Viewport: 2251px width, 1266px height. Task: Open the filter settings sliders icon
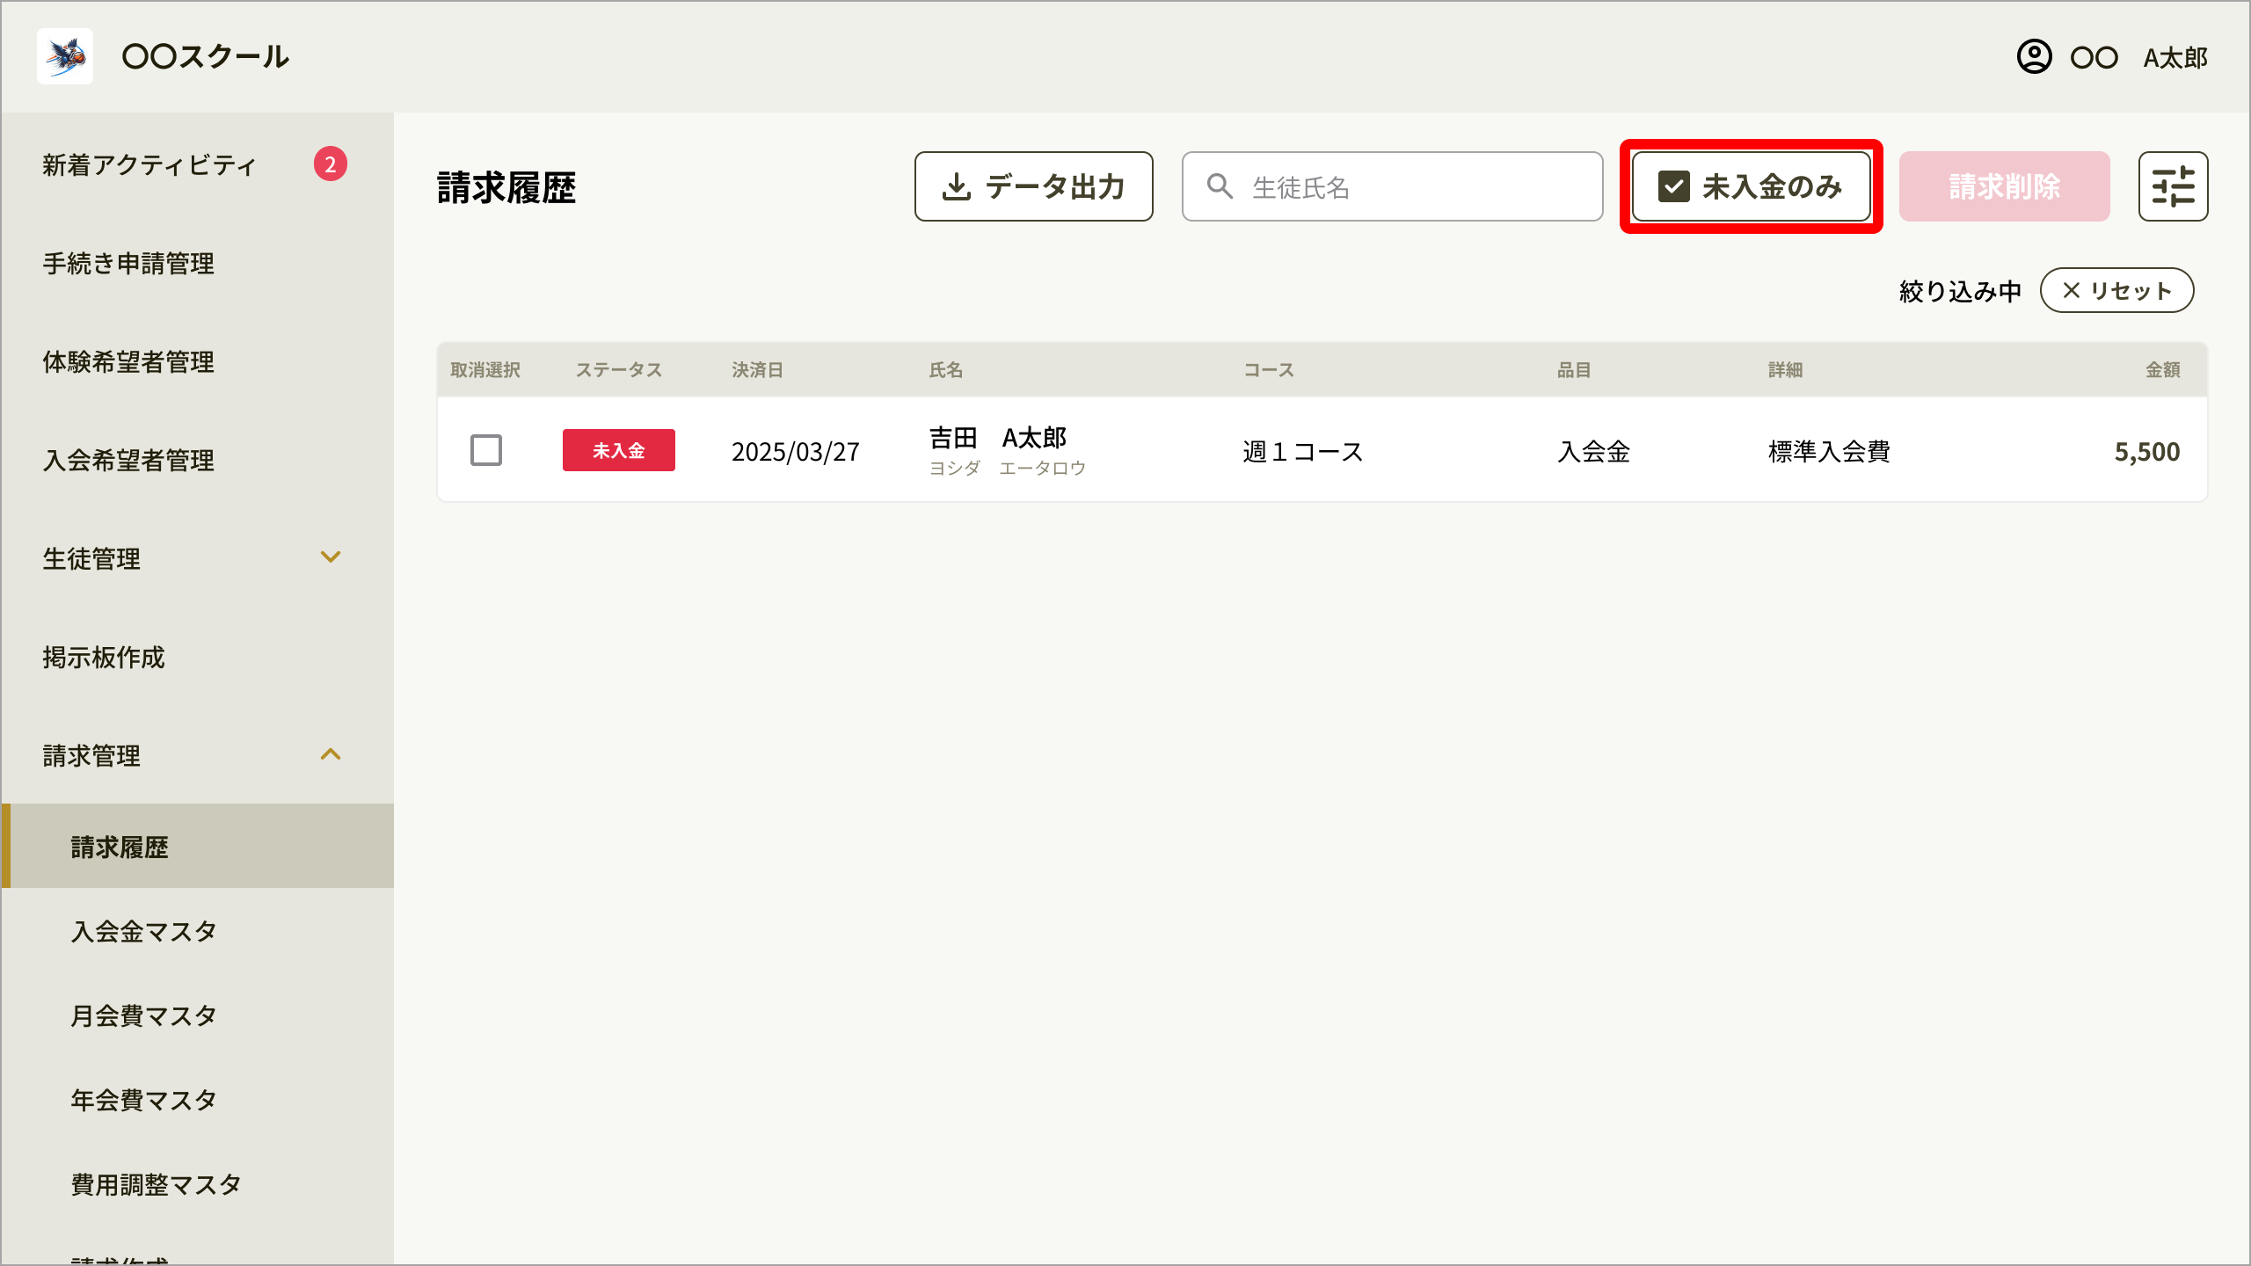click(2173, 186)
